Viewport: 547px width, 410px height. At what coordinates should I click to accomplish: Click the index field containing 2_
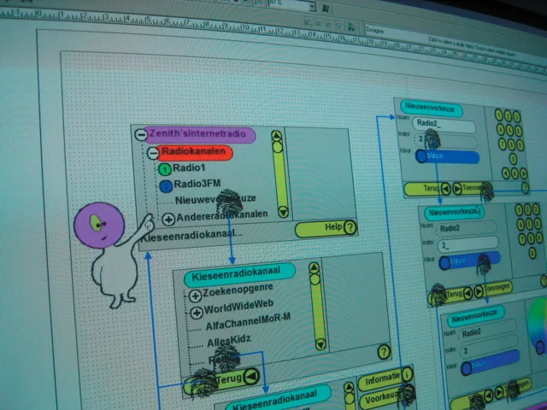468,244
